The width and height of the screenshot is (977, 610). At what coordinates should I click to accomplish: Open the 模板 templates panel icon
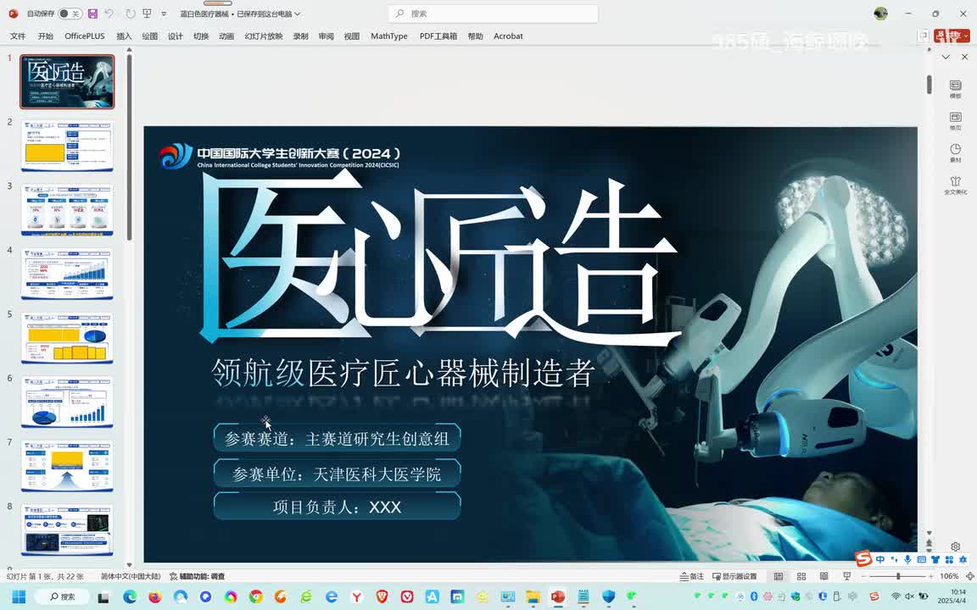[955, 89]
